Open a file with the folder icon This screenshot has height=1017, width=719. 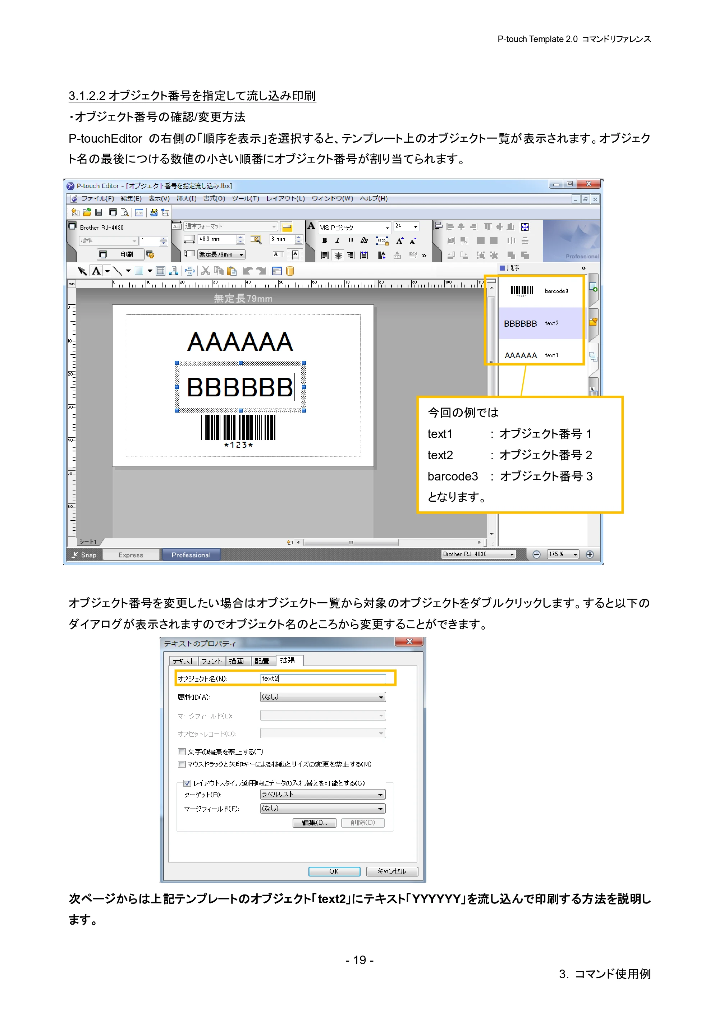87,213
